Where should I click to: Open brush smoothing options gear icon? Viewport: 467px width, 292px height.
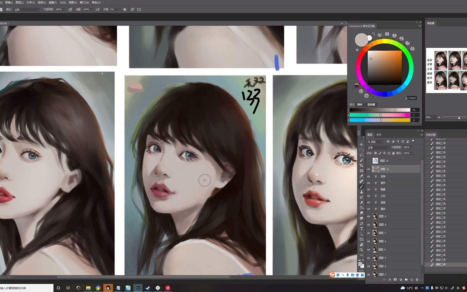click(125, 9)
